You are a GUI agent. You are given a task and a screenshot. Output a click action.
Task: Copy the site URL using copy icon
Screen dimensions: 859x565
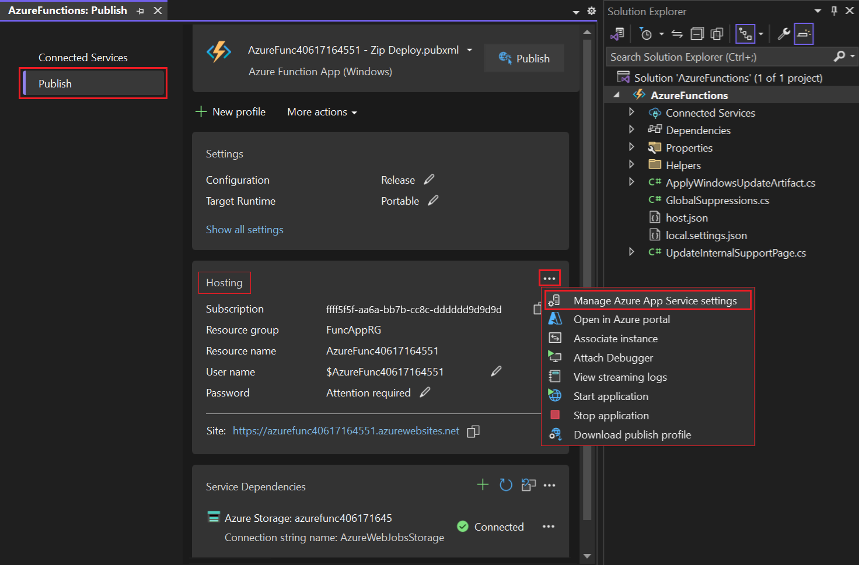473,431
